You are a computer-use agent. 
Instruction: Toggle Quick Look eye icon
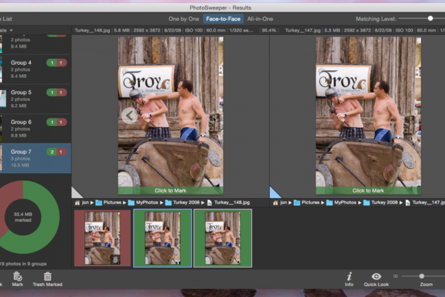click(x=376, y=276)
